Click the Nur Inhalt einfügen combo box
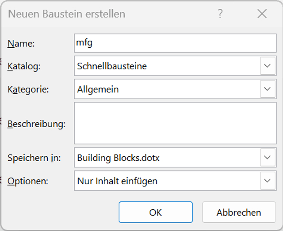 point(175,181)
